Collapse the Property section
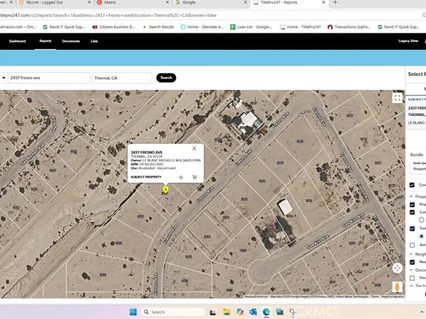 coord(411,197)
